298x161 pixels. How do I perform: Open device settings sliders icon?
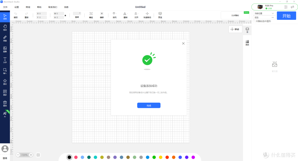click(x=286, y=7)
